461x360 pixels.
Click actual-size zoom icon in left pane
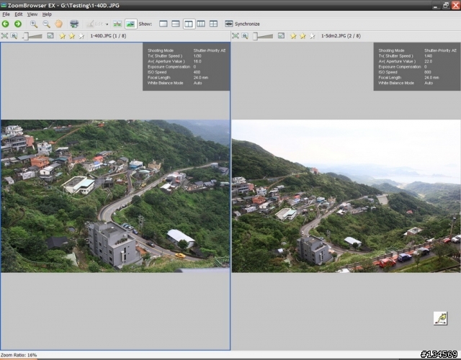[14, 36]
